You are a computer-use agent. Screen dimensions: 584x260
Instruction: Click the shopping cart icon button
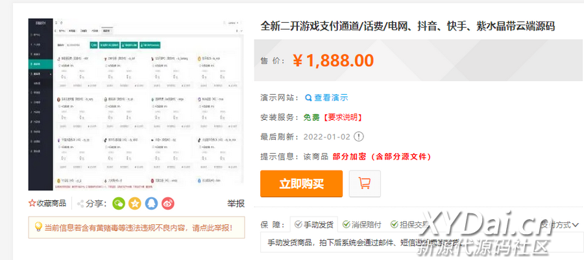pyautogui.click(x=365, y=183)
